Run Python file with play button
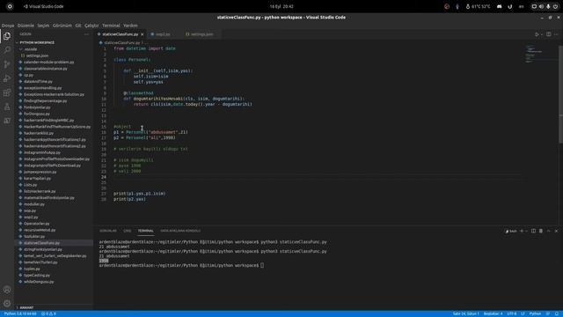This screenshot has height=317, width=563. (537, 34)
